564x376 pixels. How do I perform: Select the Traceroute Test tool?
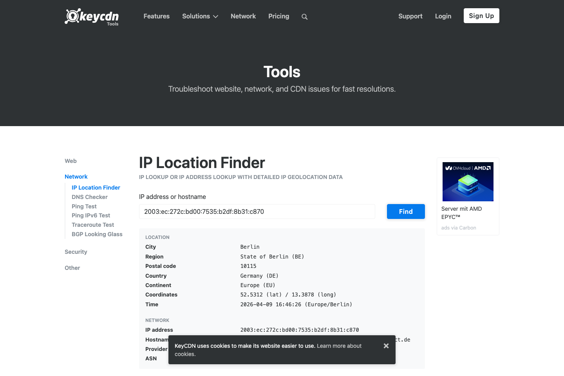coord(93,224)
